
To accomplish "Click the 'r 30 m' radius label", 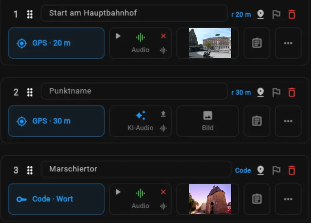I will [241, 92].
